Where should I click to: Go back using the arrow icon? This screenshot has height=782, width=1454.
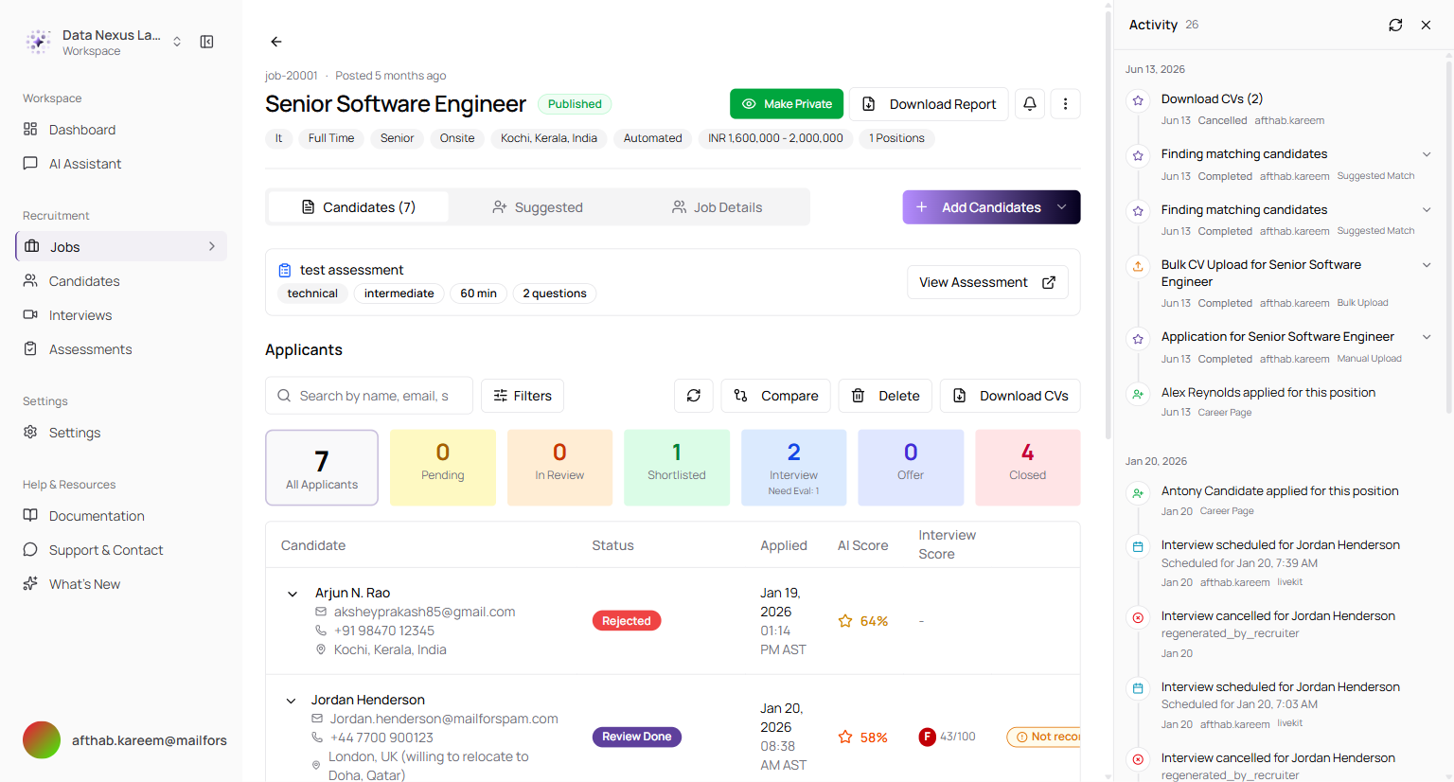(x=276, y=42)
